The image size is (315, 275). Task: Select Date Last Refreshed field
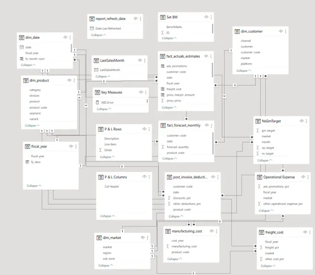(108, 29)
